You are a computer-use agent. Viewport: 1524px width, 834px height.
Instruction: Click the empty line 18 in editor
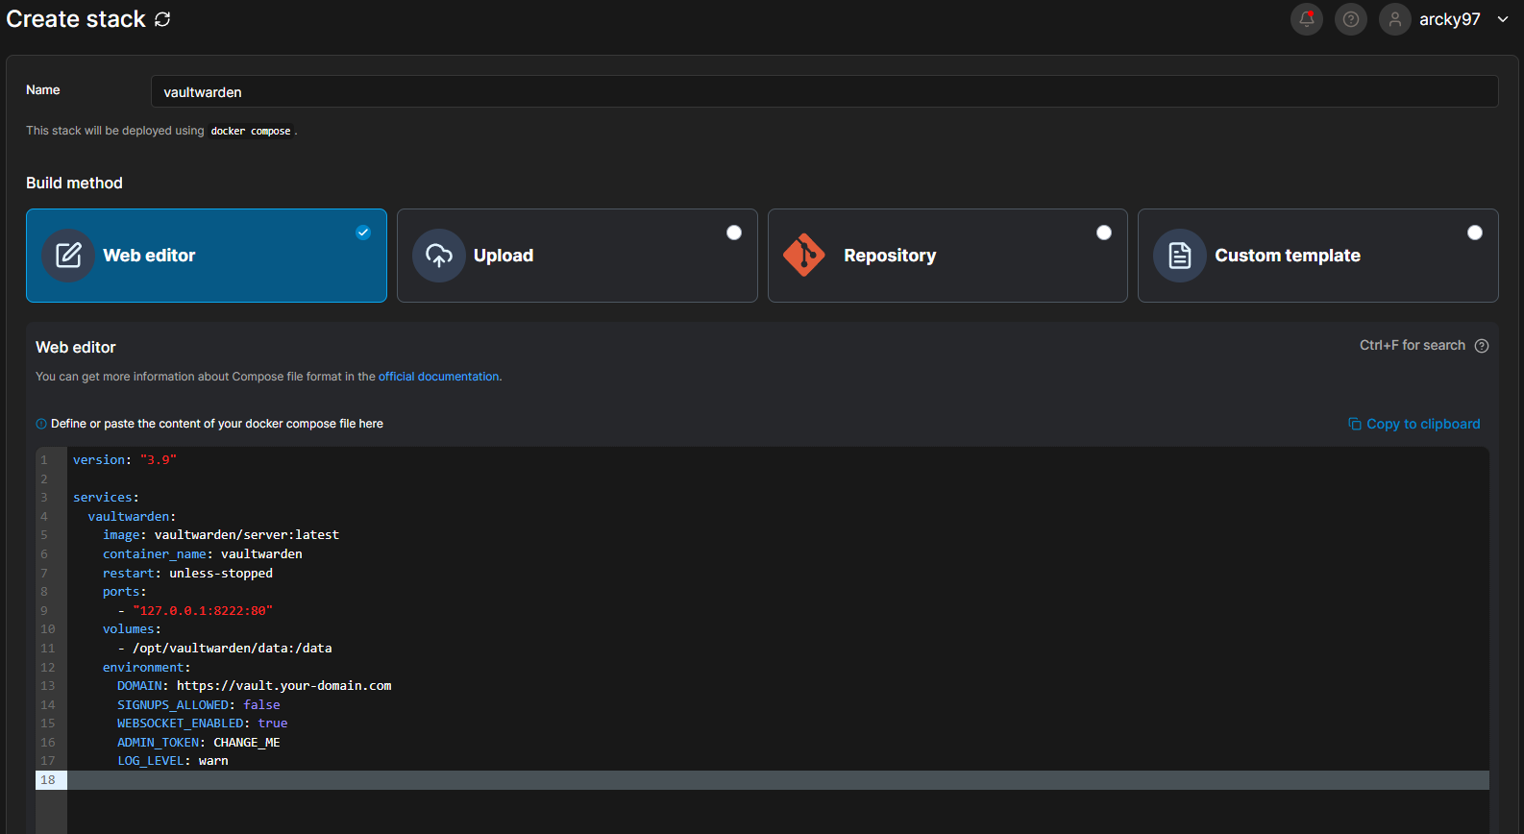[778, 780]
